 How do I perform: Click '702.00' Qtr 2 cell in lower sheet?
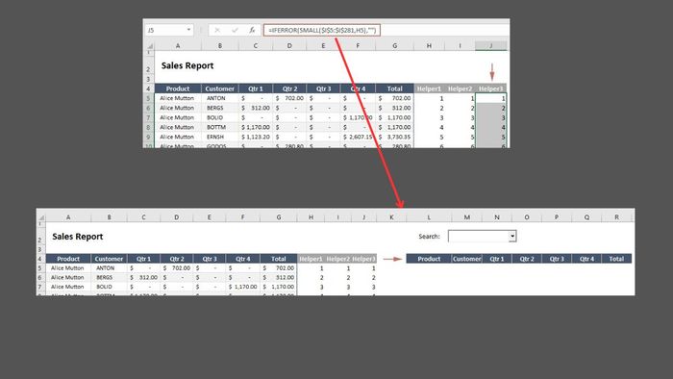click(176, 268)
